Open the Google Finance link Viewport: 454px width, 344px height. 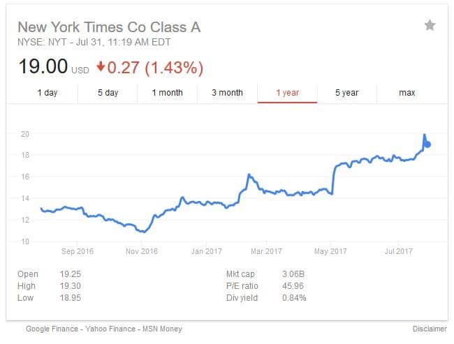coord(52,329)
